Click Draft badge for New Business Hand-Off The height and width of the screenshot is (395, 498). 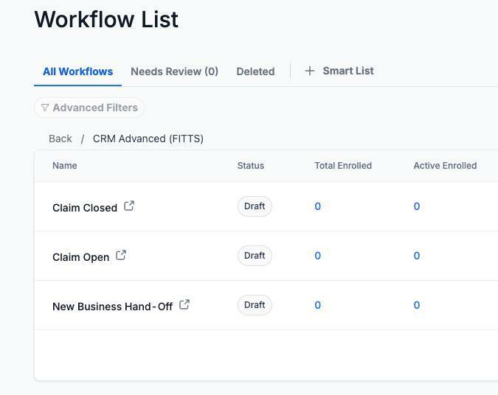(255, 305)
